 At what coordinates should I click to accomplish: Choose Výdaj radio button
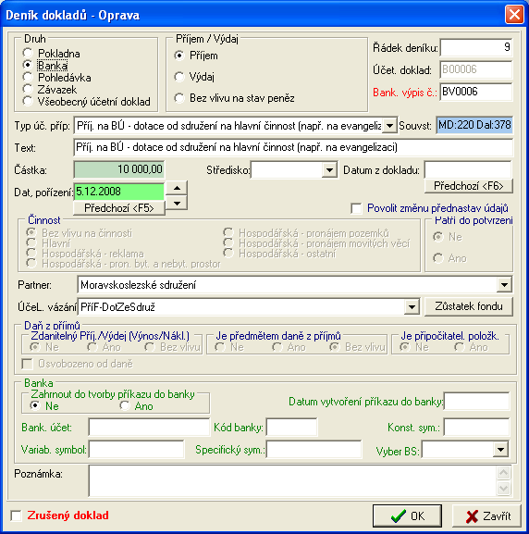click(x=179, y=77)
